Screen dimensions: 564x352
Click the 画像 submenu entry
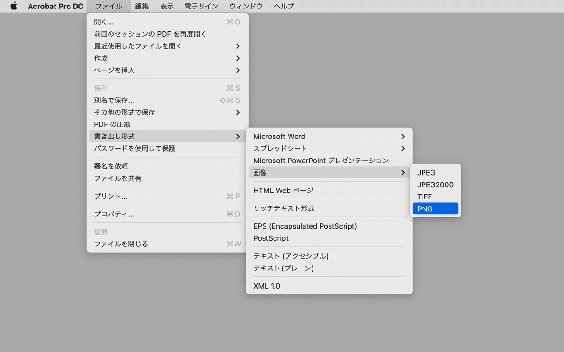click(329, 173)
